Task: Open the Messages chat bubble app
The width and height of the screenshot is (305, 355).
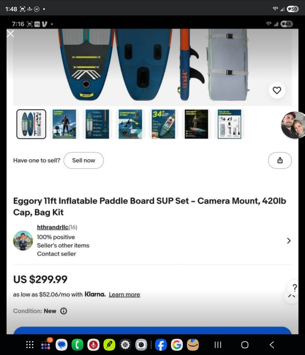Action: click(x=62, y=345)
